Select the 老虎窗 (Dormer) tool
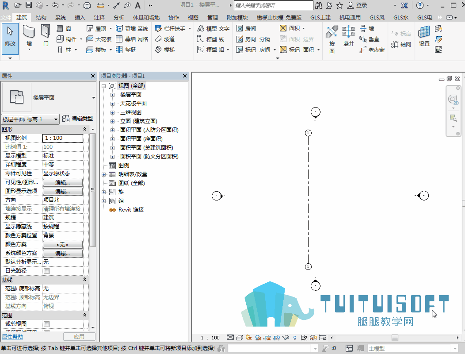The width and height of the screenshot is (465, 354). [372, 50]
